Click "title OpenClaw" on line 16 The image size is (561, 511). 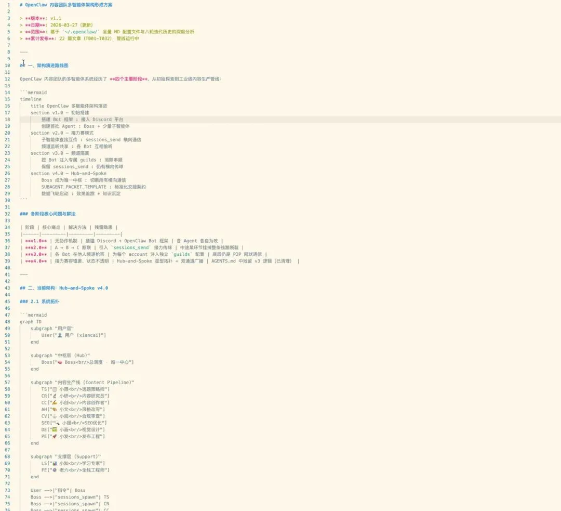click(49, 106)
